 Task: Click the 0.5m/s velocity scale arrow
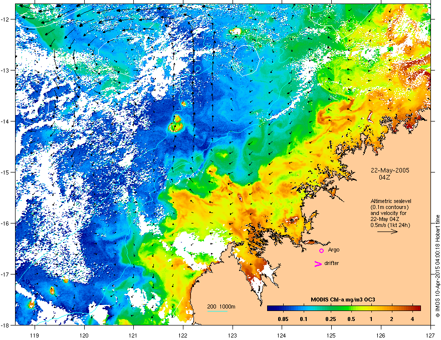pos(387,231)
